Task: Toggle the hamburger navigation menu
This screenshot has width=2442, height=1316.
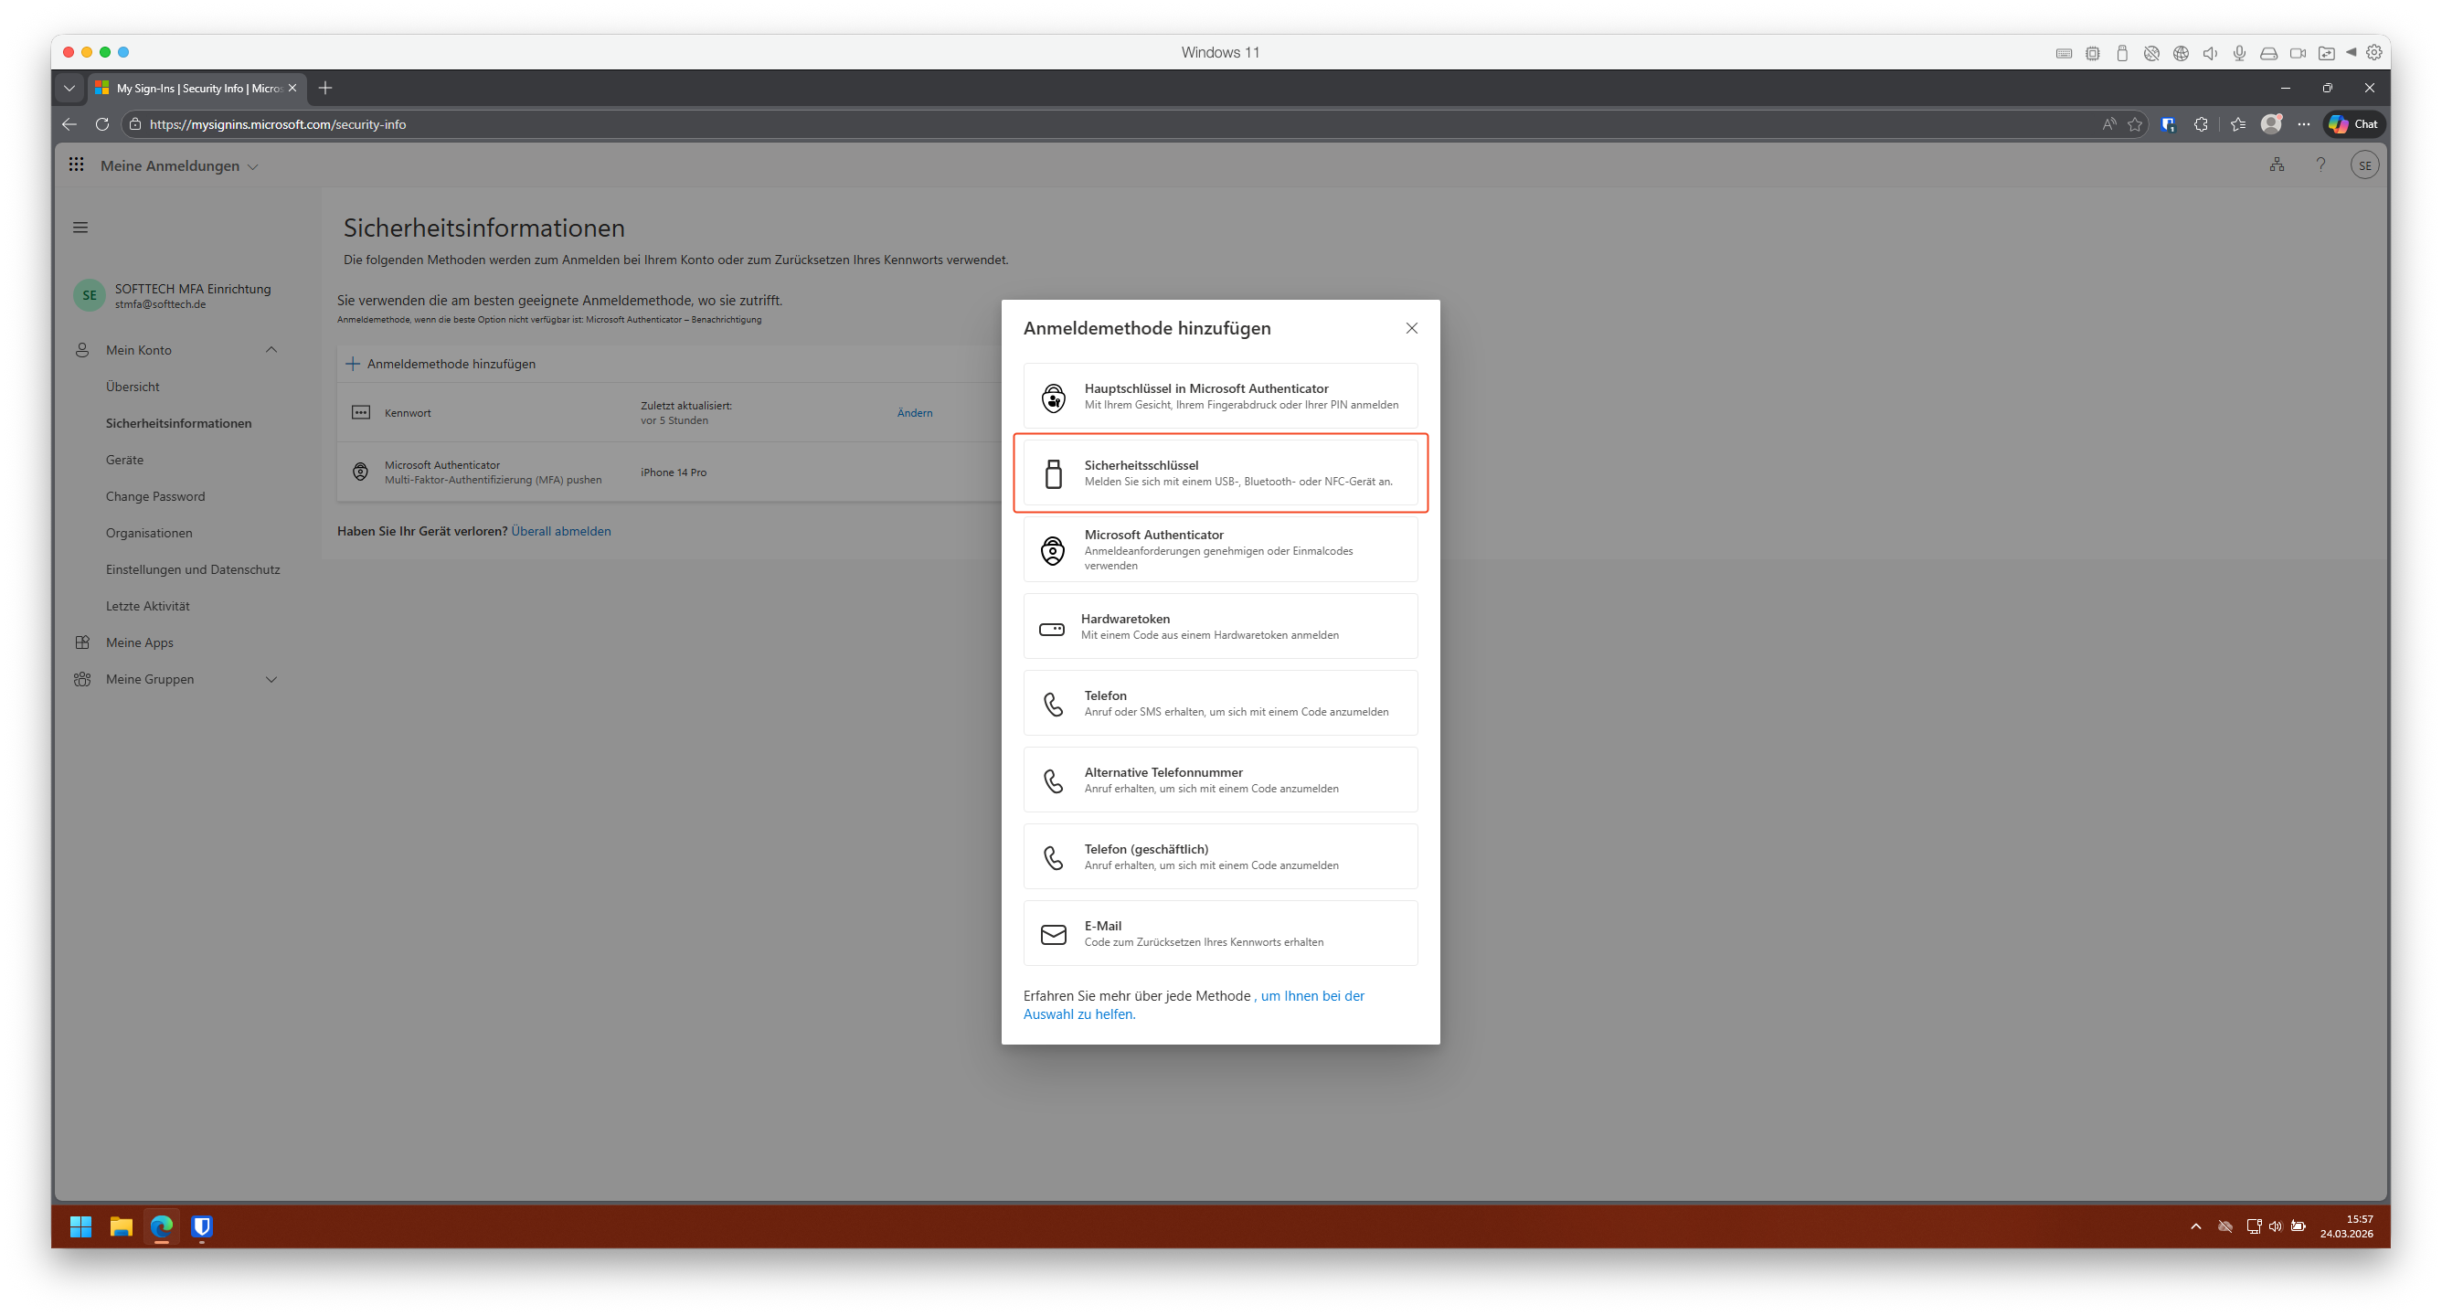Action: pyautogui.click(x=80, y=228)
